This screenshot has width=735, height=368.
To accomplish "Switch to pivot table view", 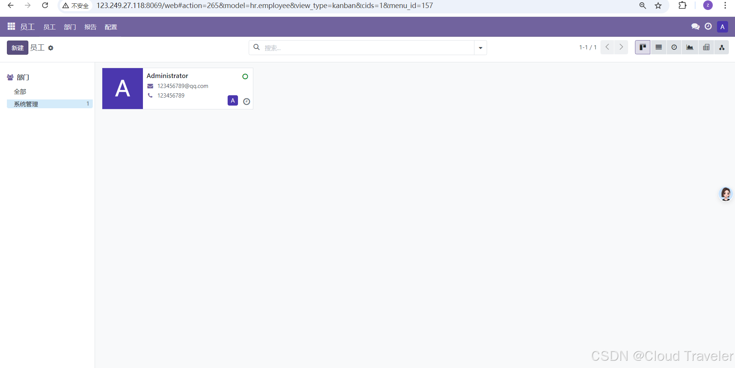I will (706, 47).
